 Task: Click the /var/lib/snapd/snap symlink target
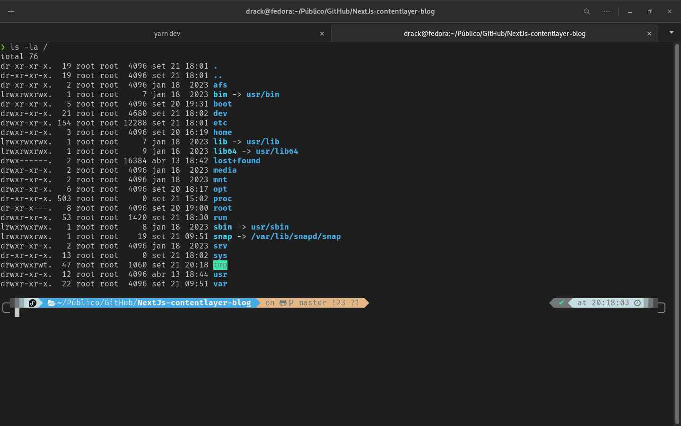point(296,237)
